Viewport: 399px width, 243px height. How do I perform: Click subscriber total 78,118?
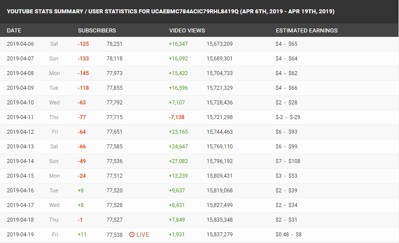pos(114,59)
